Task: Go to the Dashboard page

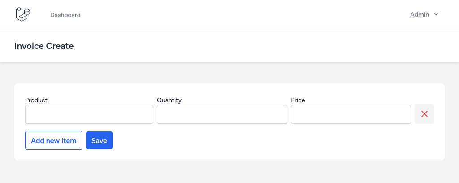Action: coord(65,15)
